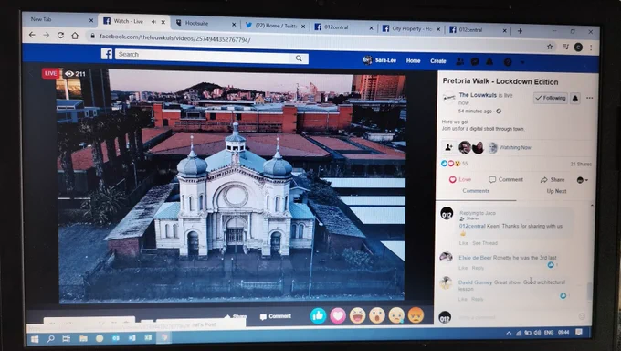This screenshot has height=351, width=621.
Task: Click the invite friends icon beside watchers
Action: [448, 147]
